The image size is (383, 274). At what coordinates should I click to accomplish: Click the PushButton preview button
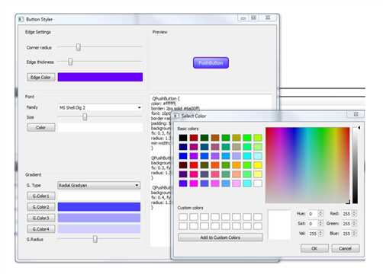[211, 62]
